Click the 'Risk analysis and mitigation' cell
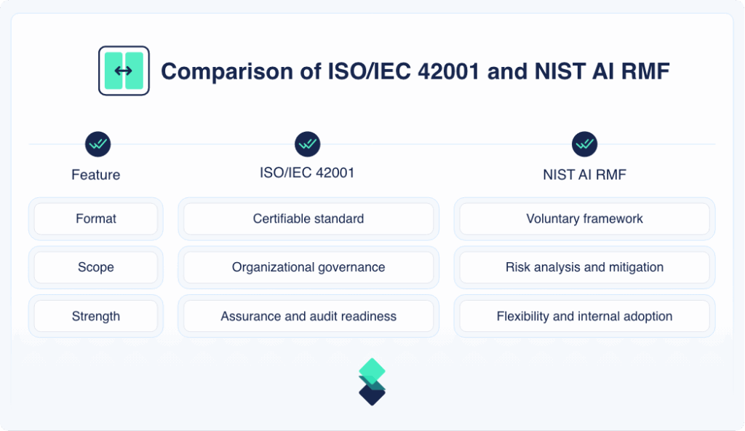Image resolution: width=745 pixels, height=431 pixels. tap(584, 267)
